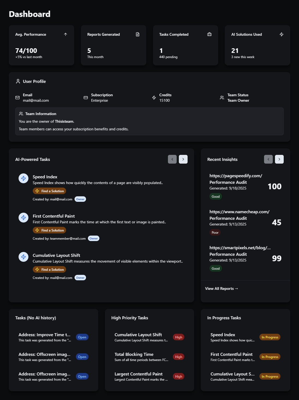This screenshot has width=299, height=400.
Task: Click the Credits lightning bolt icon
Action: [x=153, y=97]
